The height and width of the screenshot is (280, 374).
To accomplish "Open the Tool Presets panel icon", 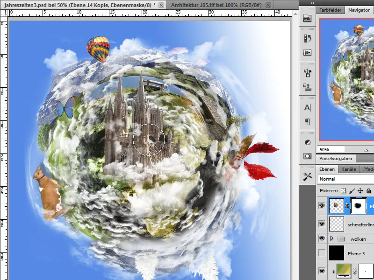I will click(307, 177).
